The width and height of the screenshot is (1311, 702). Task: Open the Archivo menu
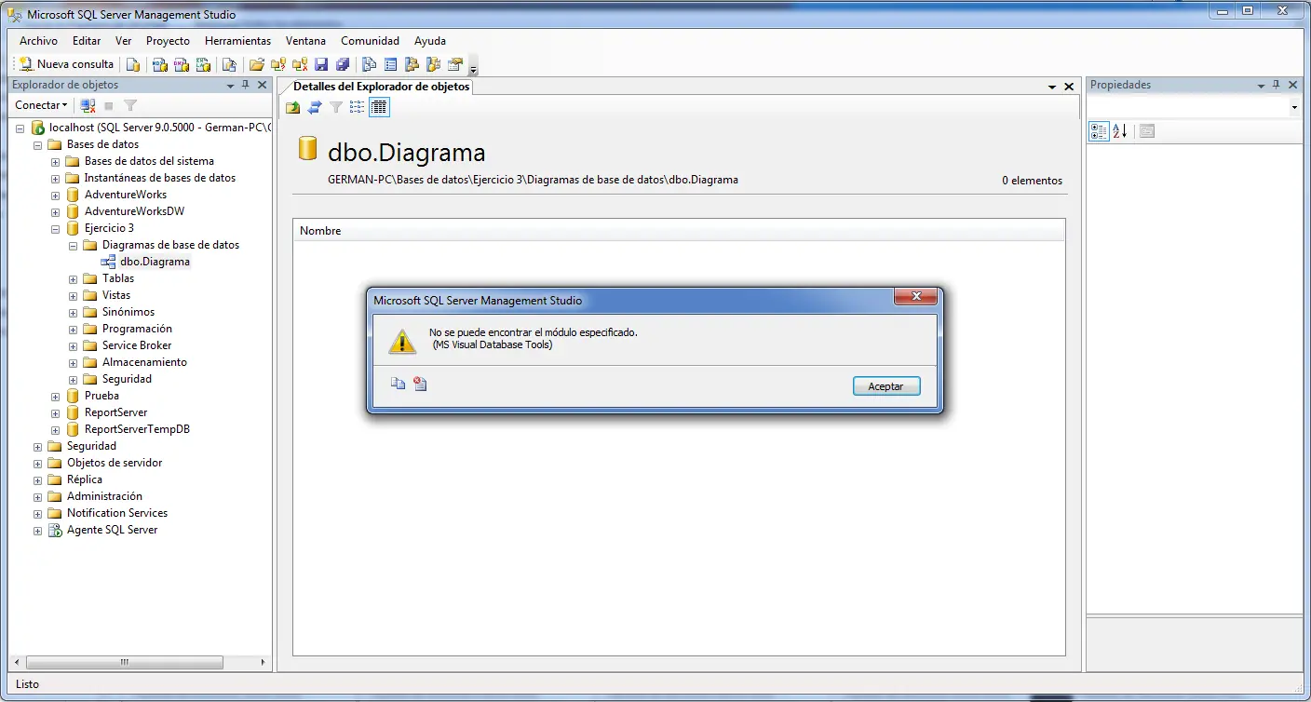point(38,41)
